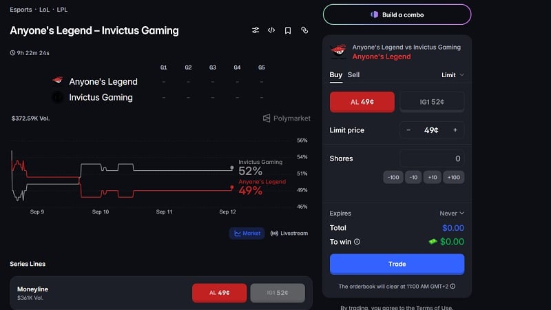Switch to the Sell tab
This screenshot has height=310, width=551.
click(353, 75)
